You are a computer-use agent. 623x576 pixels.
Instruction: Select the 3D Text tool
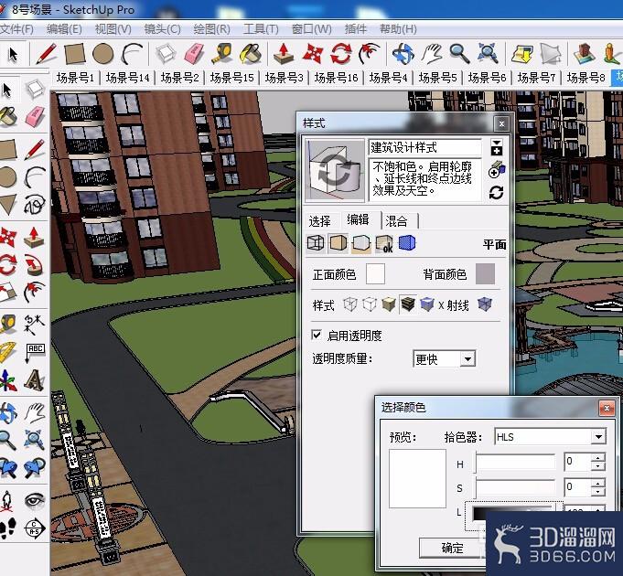click(35, 380)
